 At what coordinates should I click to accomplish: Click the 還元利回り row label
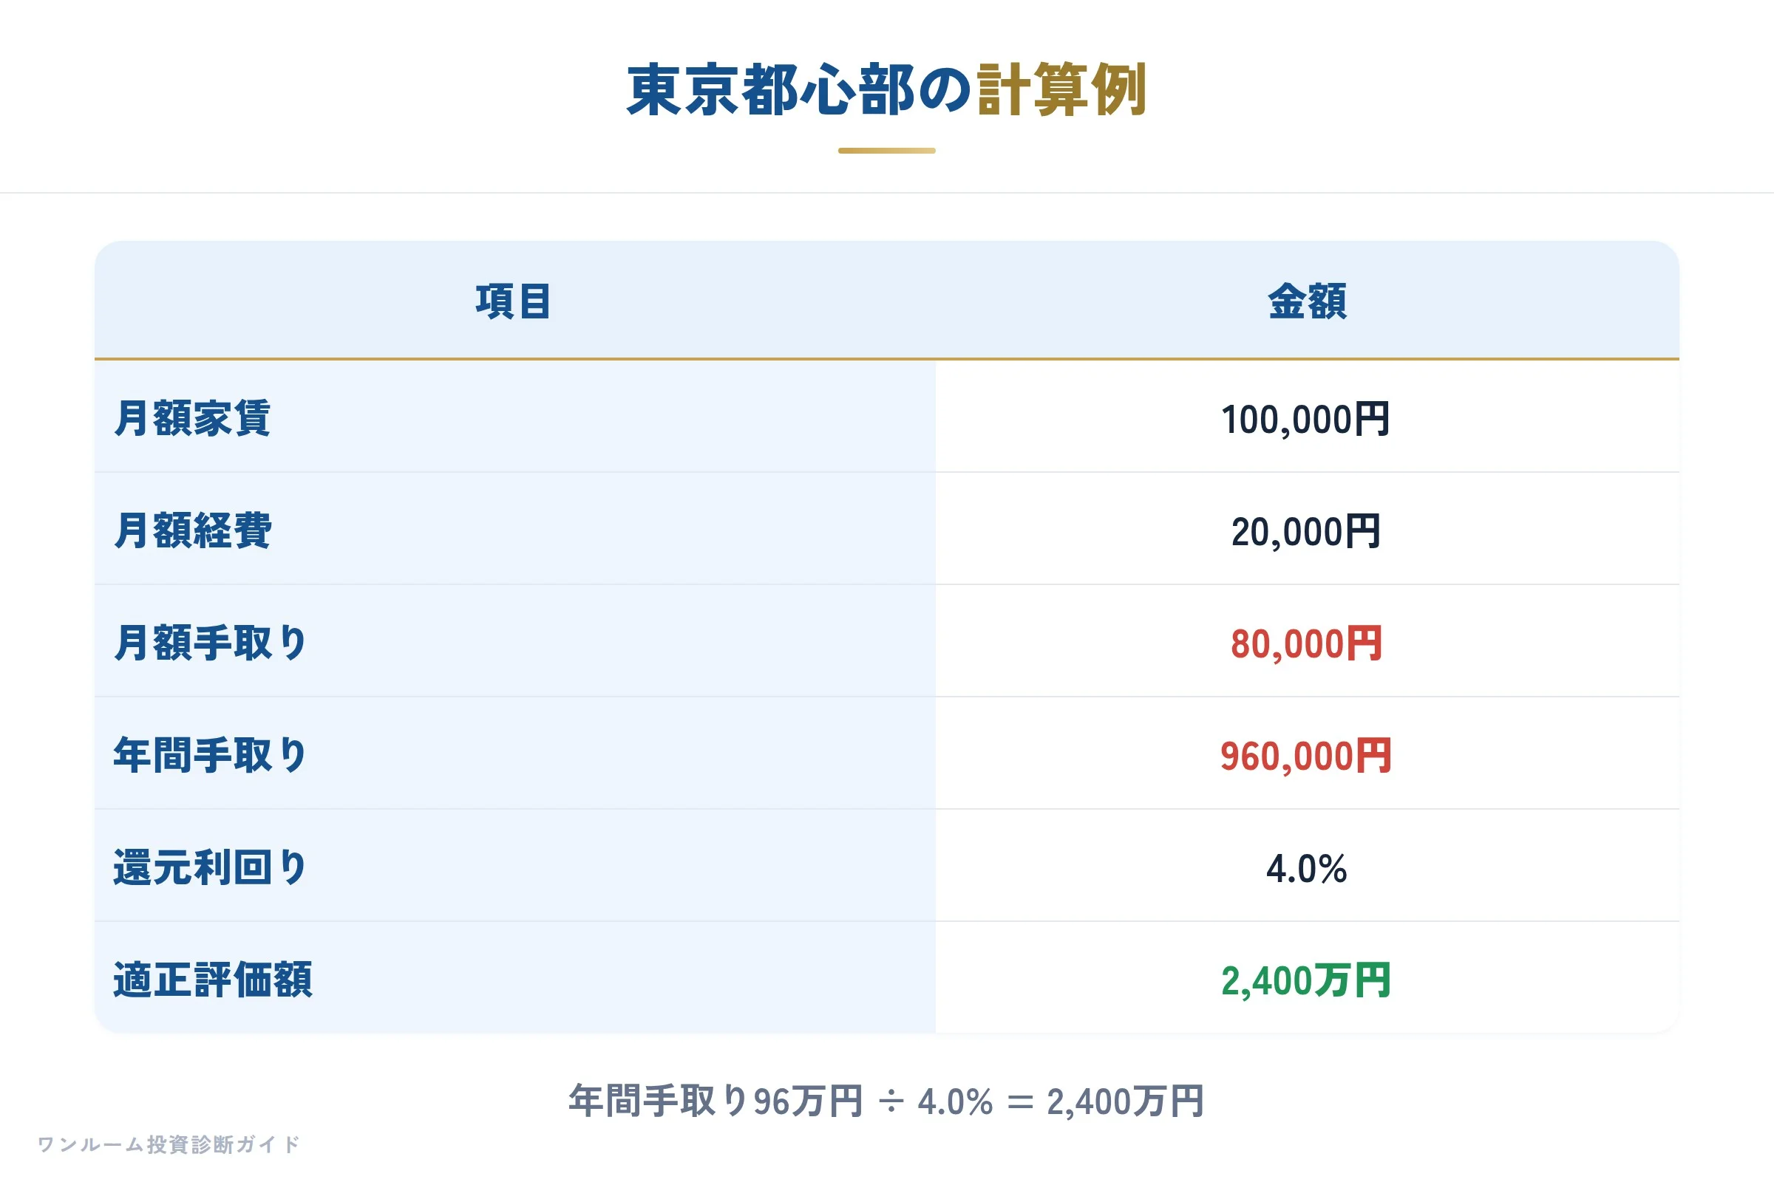211,867
